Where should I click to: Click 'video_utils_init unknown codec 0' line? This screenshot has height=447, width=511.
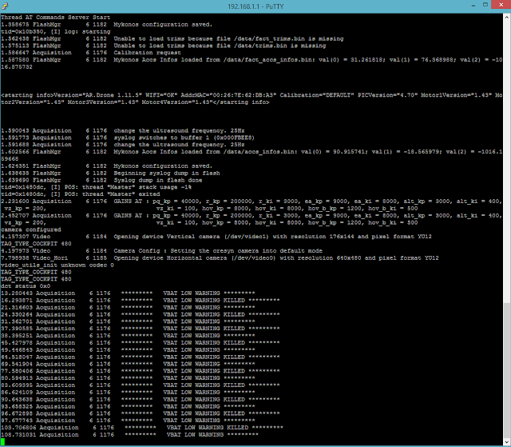tap(57, 265)
